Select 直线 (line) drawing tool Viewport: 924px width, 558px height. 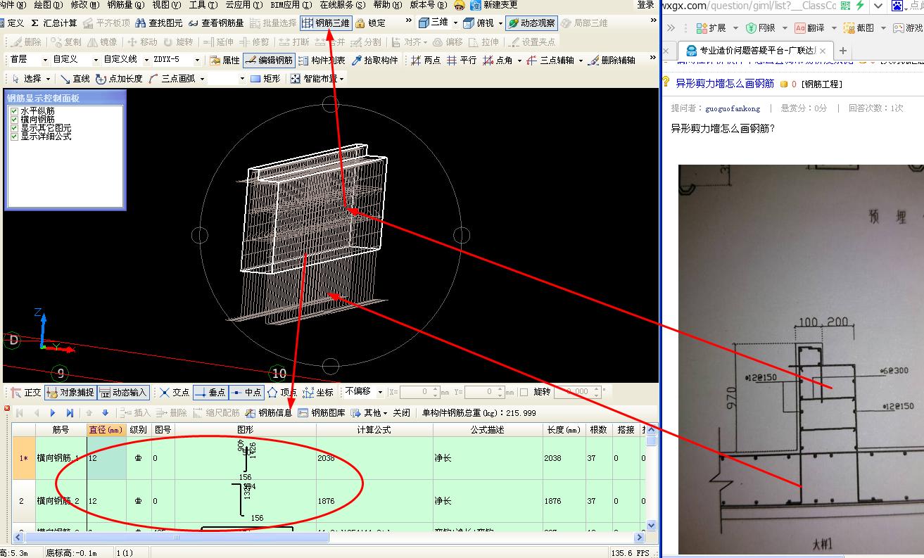tap(75, 78)
